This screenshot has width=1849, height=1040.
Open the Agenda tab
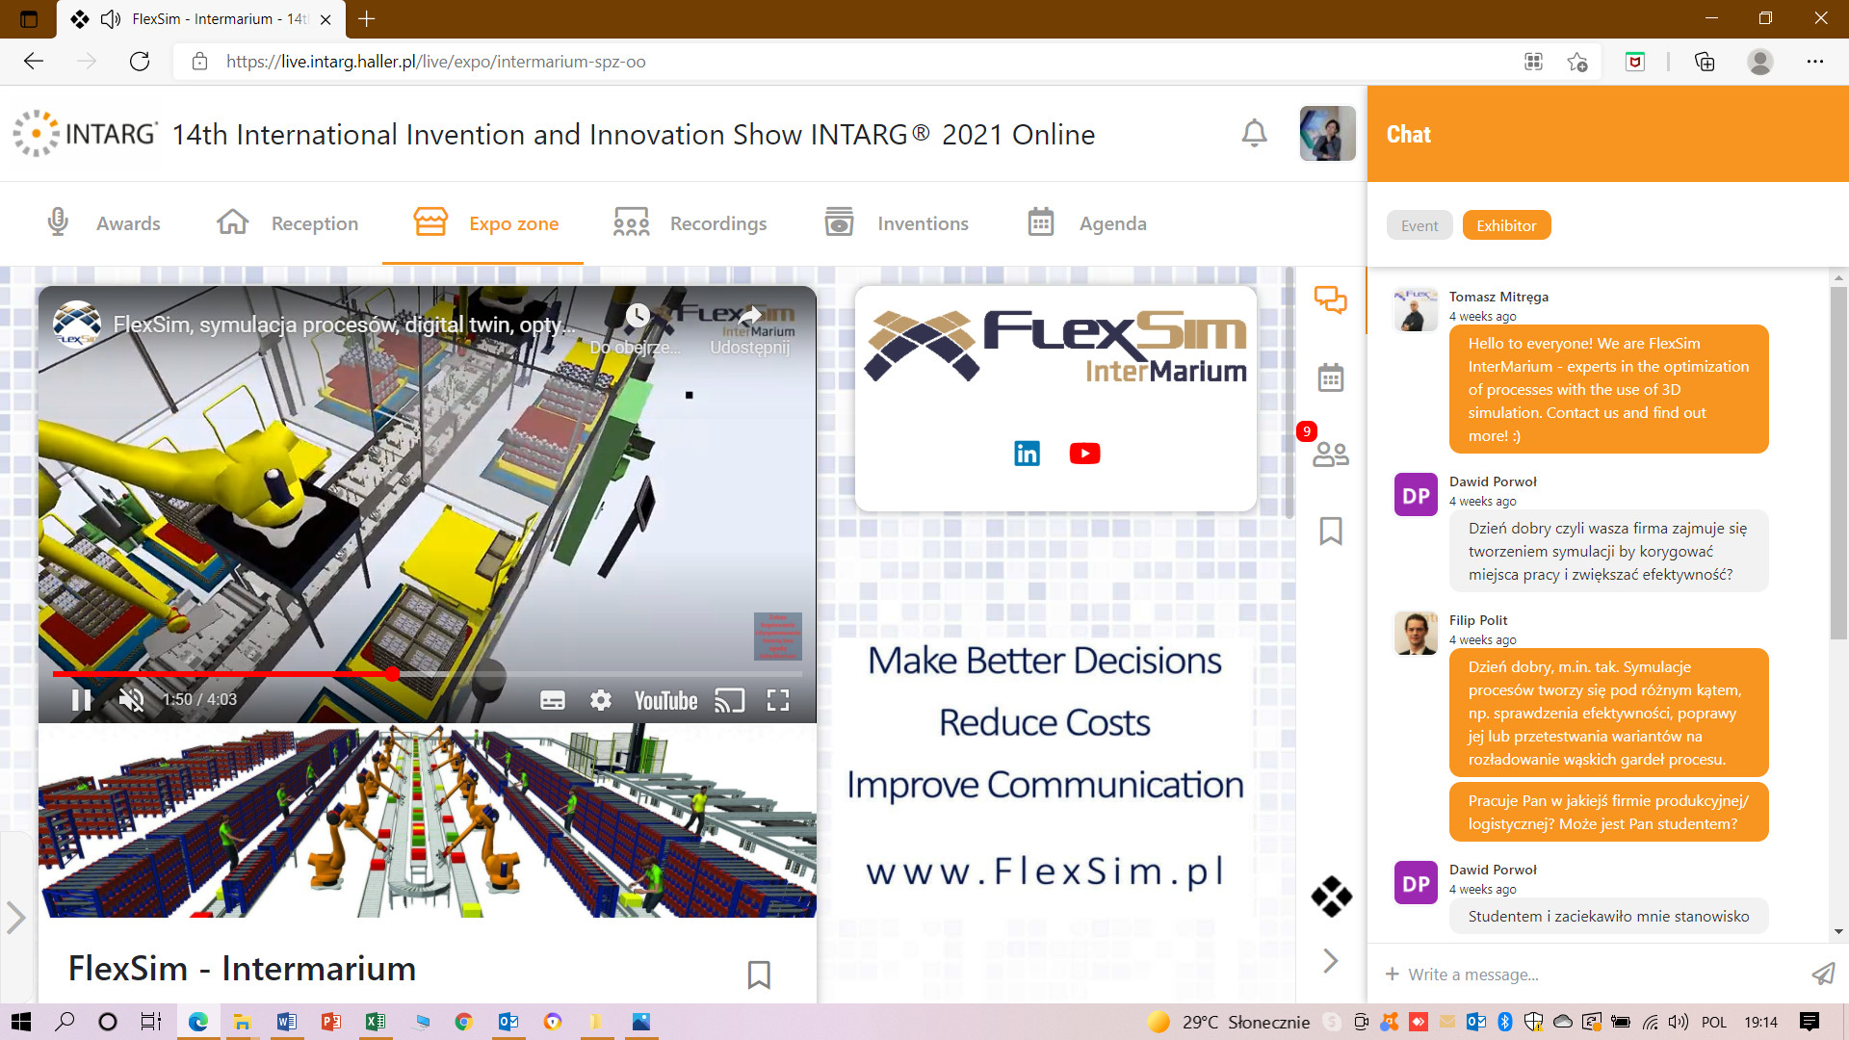[x=1087, y=223]
